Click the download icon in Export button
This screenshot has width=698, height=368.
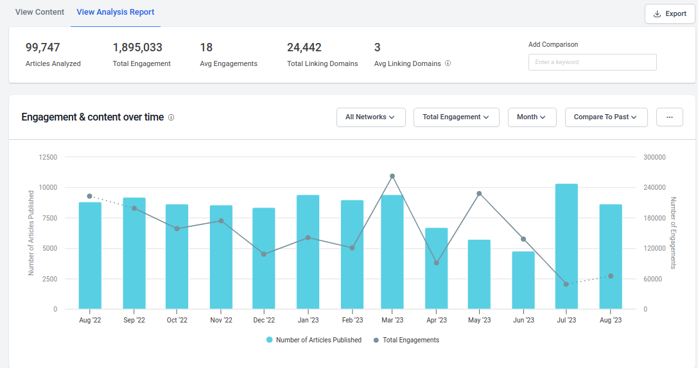[x=657, y=13]
